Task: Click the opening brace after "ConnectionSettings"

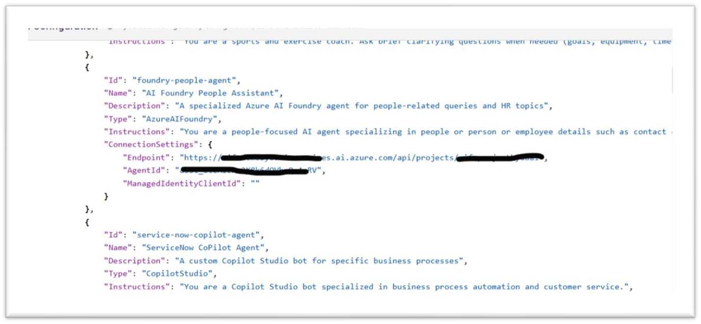Action: (210, 145)
